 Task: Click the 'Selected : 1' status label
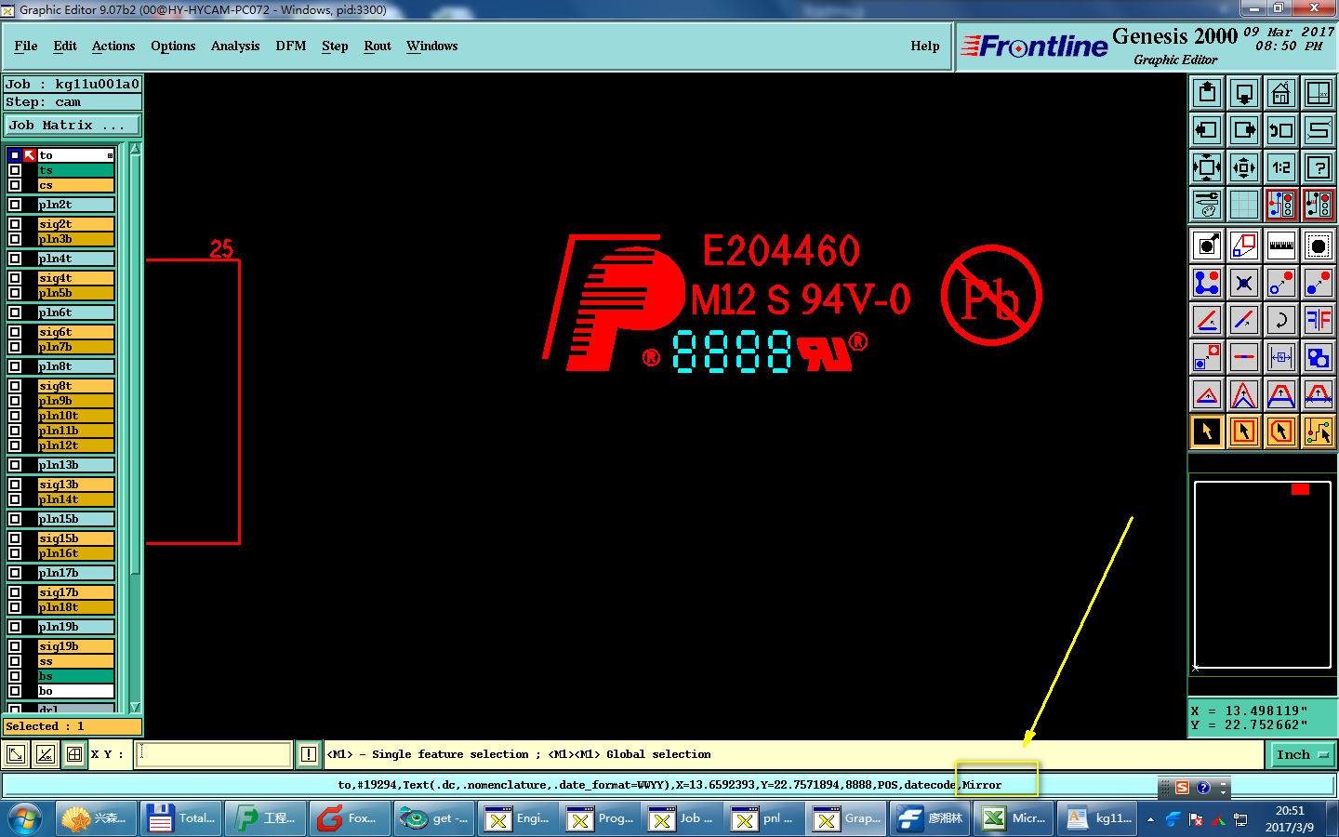[73, 726]
